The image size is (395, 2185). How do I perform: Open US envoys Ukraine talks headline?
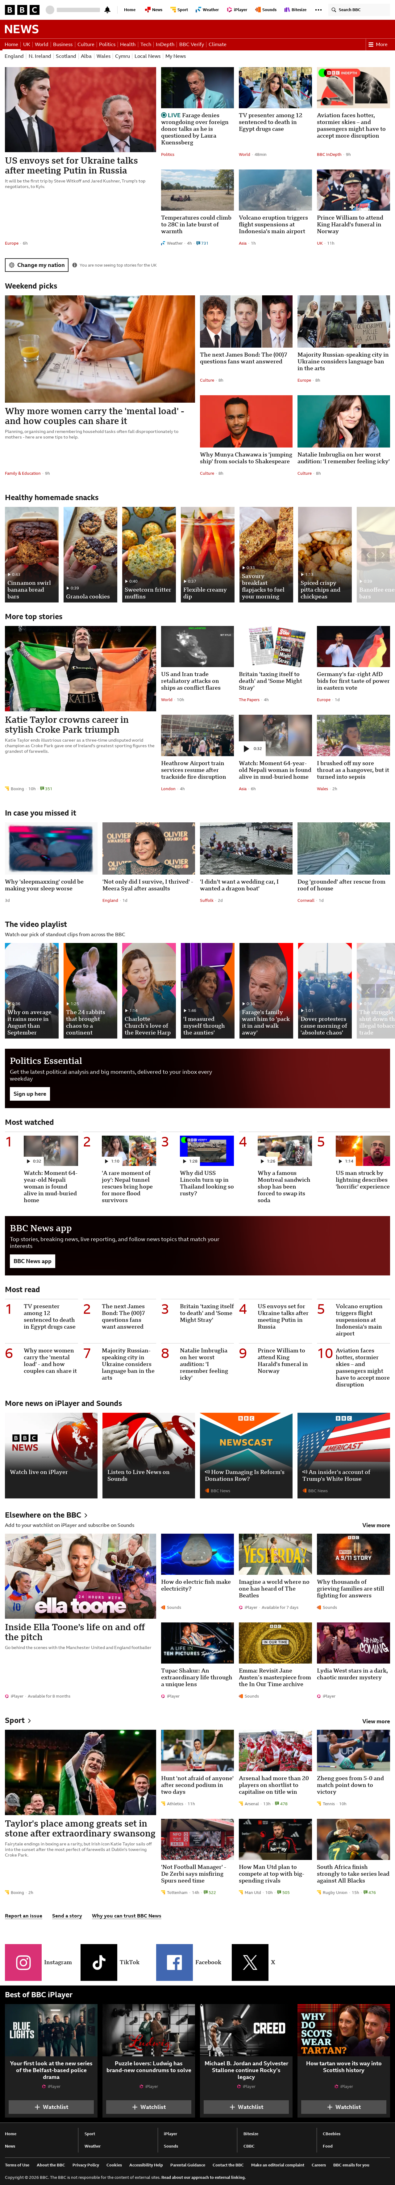click(x=71, y=165)
